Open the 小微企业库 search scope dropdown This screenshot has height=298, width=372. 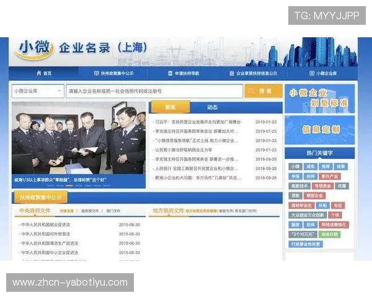(x=38, y=91)
